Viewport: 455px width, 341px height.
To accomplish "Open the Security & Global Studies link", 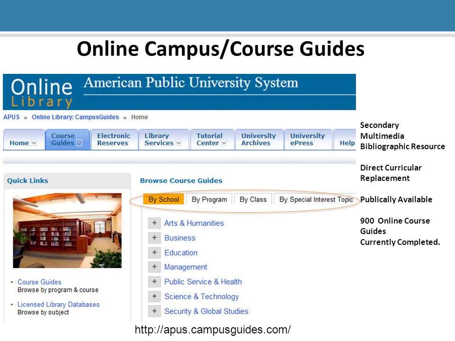I will 206,311.
